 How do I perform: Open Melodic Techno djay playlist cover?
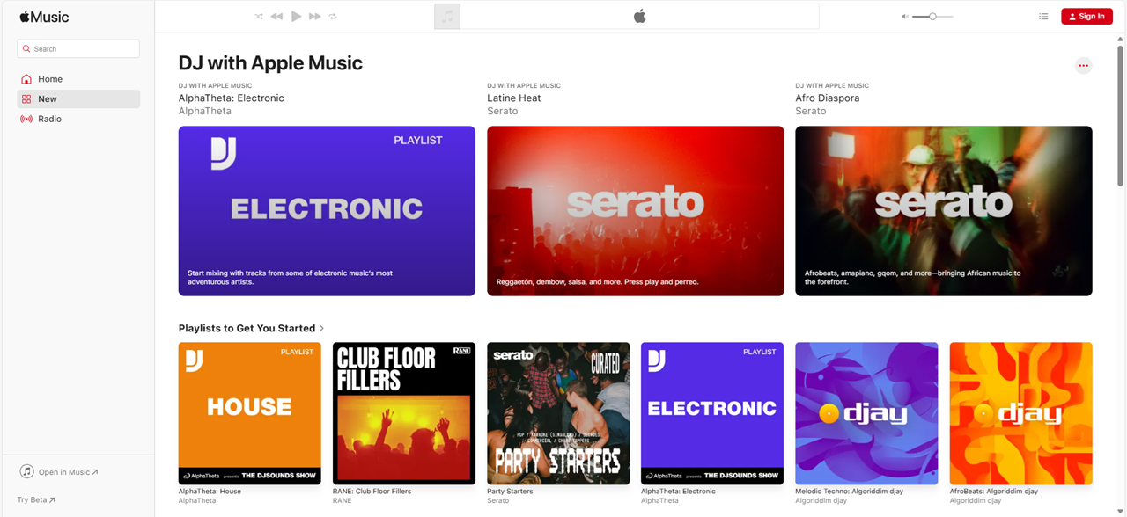[x=866, y=413]
